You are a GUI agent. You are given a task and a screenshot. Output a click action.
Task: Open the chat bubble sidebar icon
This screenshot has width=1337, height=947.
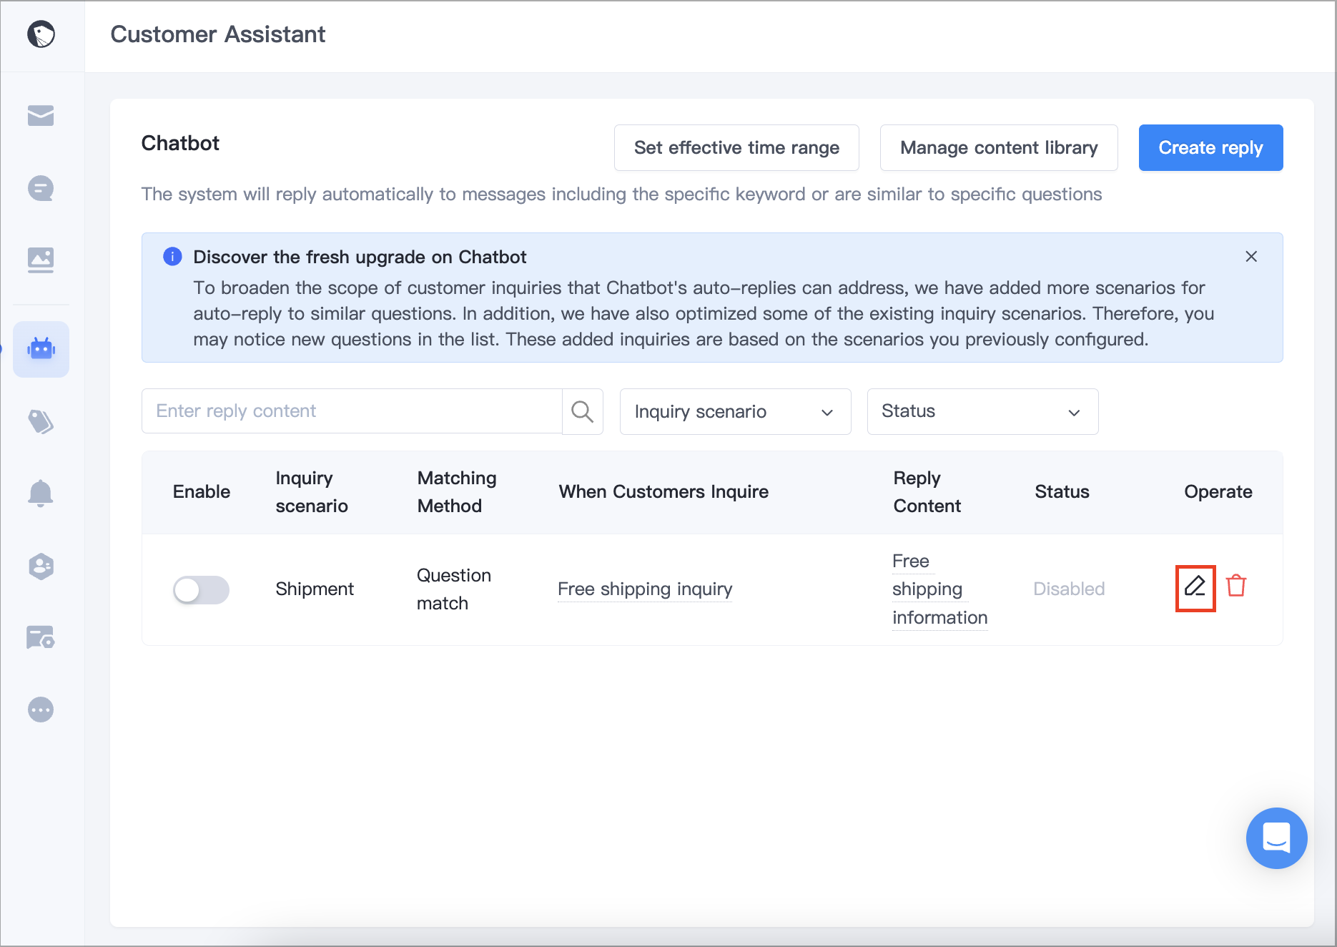coord(41,188)
